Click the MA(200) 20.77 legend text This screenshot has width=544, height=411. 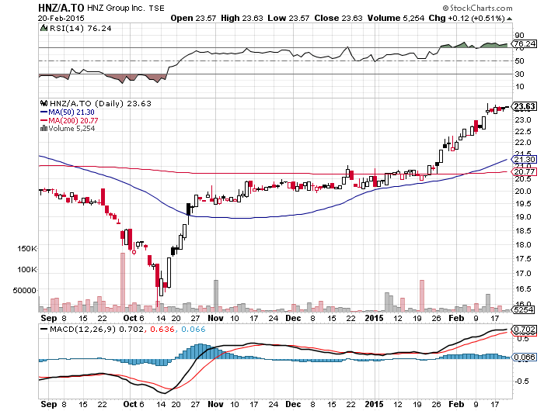point(73,120)
